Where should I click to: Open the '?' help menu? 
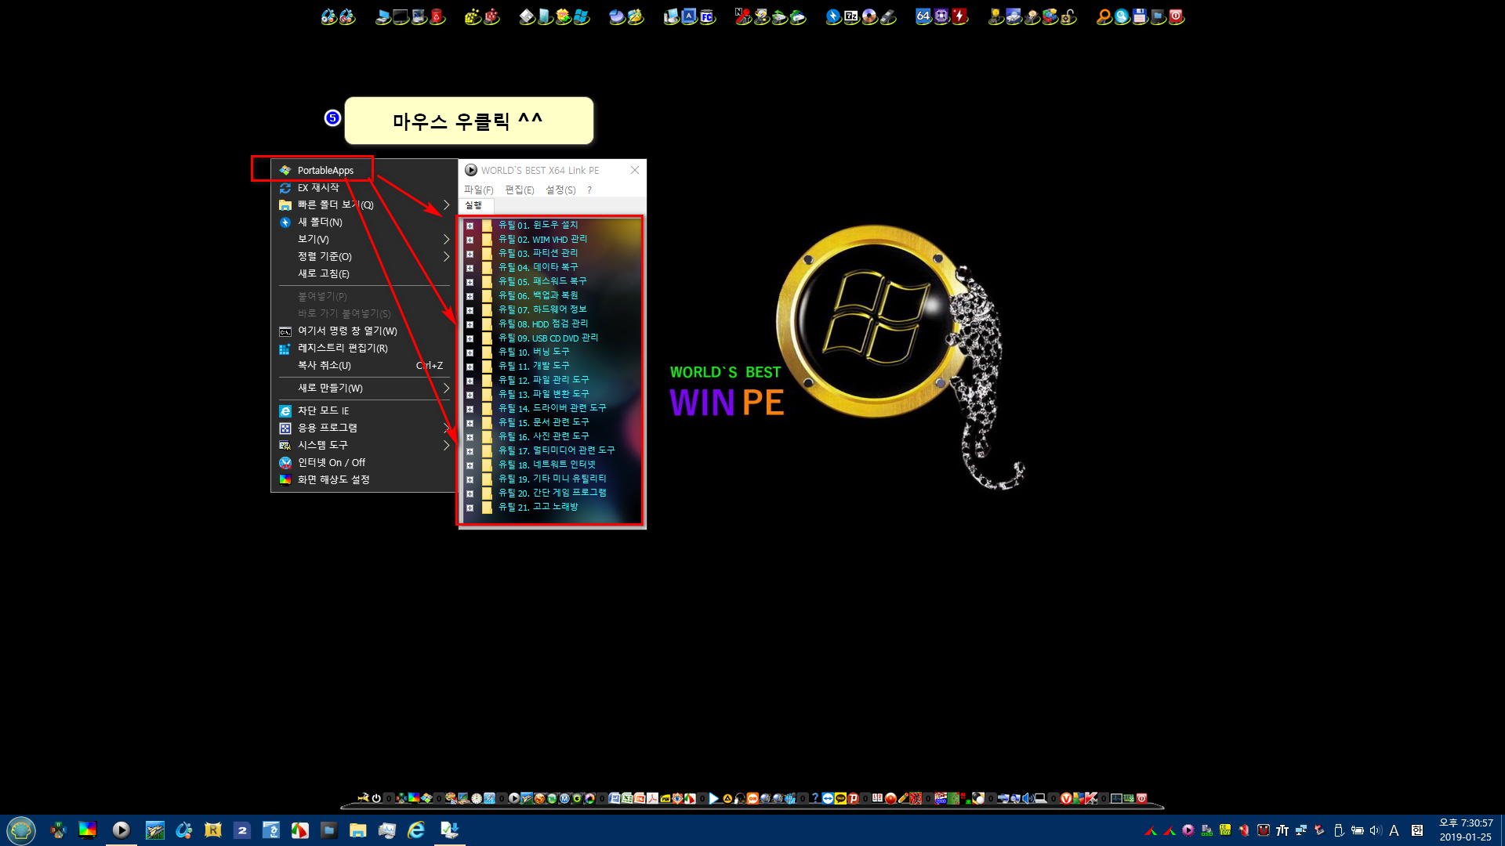tap(589, 190)
